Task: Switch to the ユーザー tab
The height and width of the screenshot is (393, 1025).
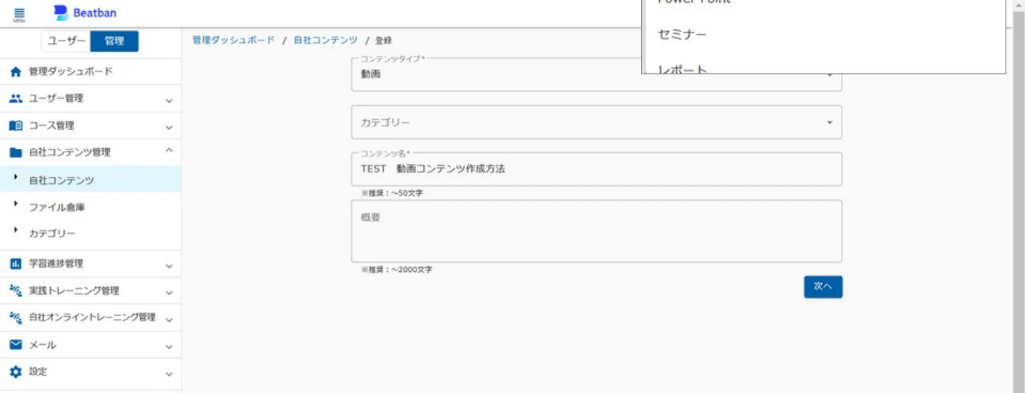Action: (65, 41)
